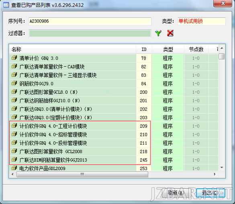Click 程序 type cell in ID 202 row
Viewport: 235px width, 204px height.
click(168, 109)
